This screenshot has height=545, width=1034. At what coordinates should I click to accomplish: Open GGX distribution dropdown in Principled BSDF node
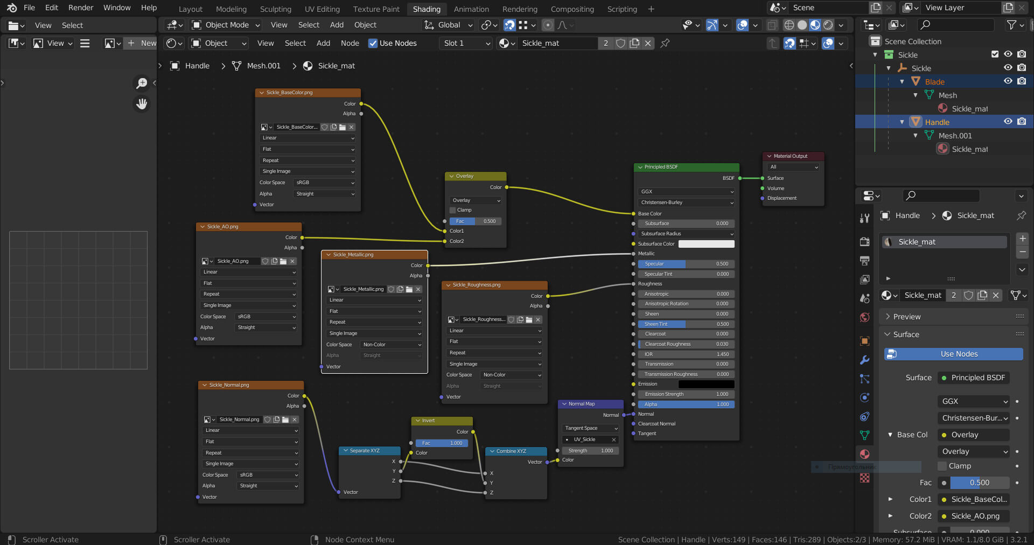click(x=686, y=192)
